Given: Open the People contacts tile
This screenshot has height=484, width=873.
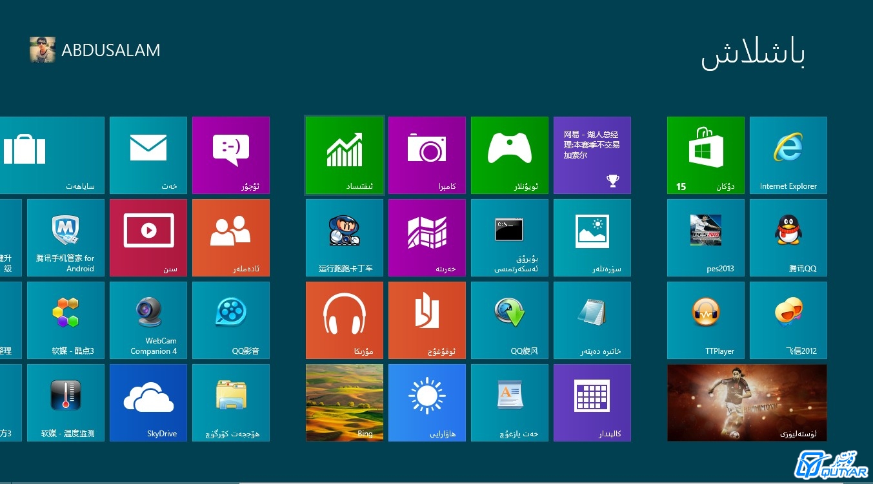Looking at the screenshot, I should (x=231, y=238).
